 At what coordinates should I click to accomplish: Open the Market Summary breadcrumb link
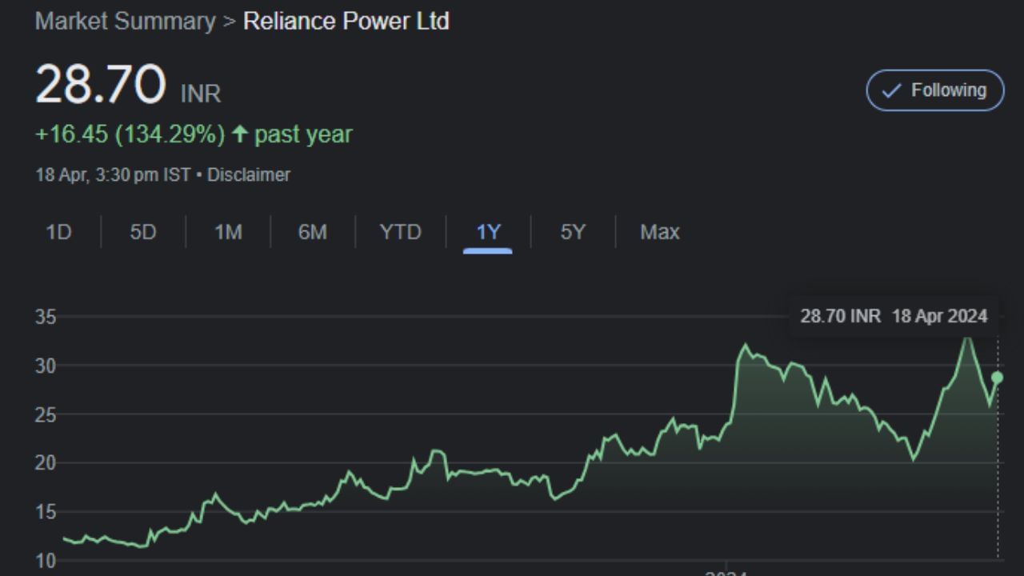(125, 22)
